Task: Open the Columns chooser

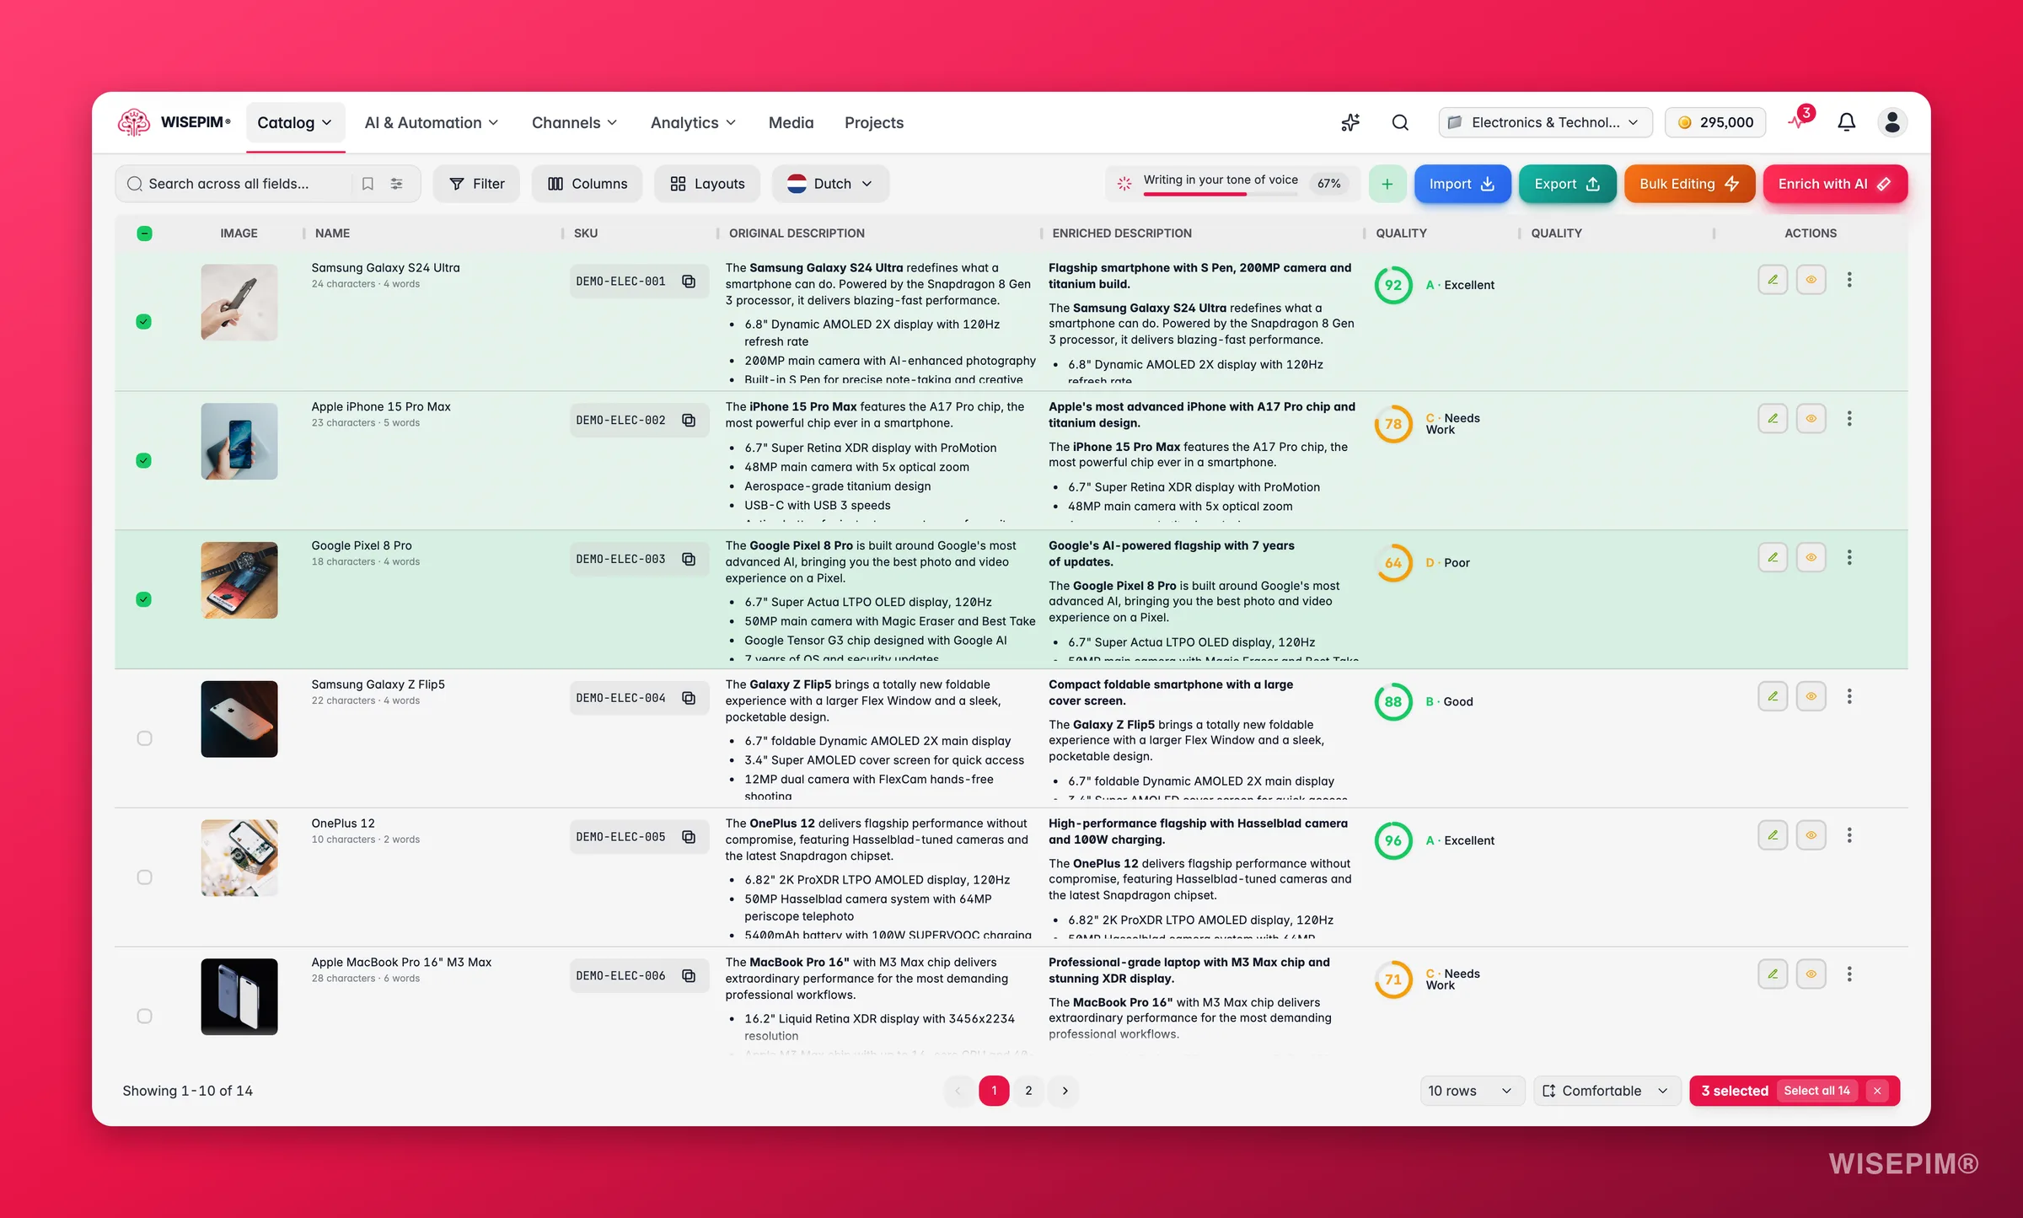Action: [x=588, y=184]
